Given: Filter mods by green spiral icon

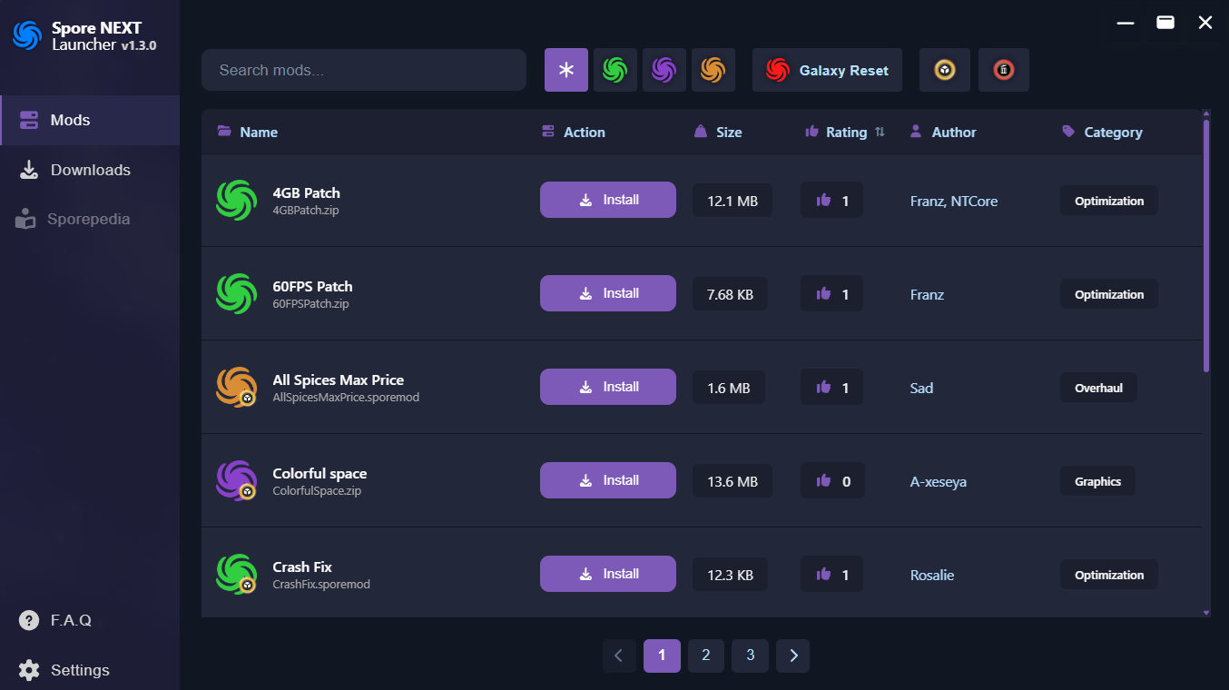Looking at the screenshot, I should tap(615, 70).
